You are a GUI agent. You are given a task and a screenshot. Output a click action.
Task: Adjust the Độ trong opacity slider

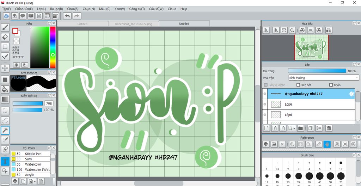coord(317,71)
